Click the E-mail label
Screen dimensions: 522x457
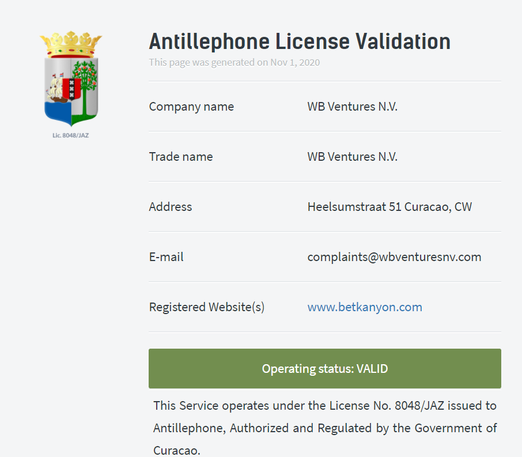(166, 257)
